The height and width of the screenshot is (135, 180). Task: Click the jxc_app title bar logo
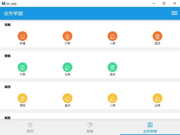point(4,3)
